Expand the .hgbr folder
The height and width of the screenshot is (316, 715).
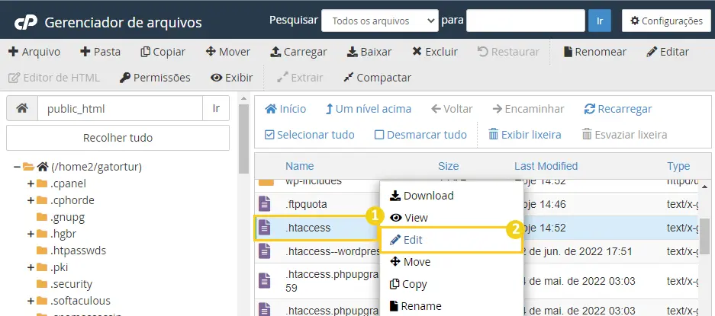(x=31, y=234)
